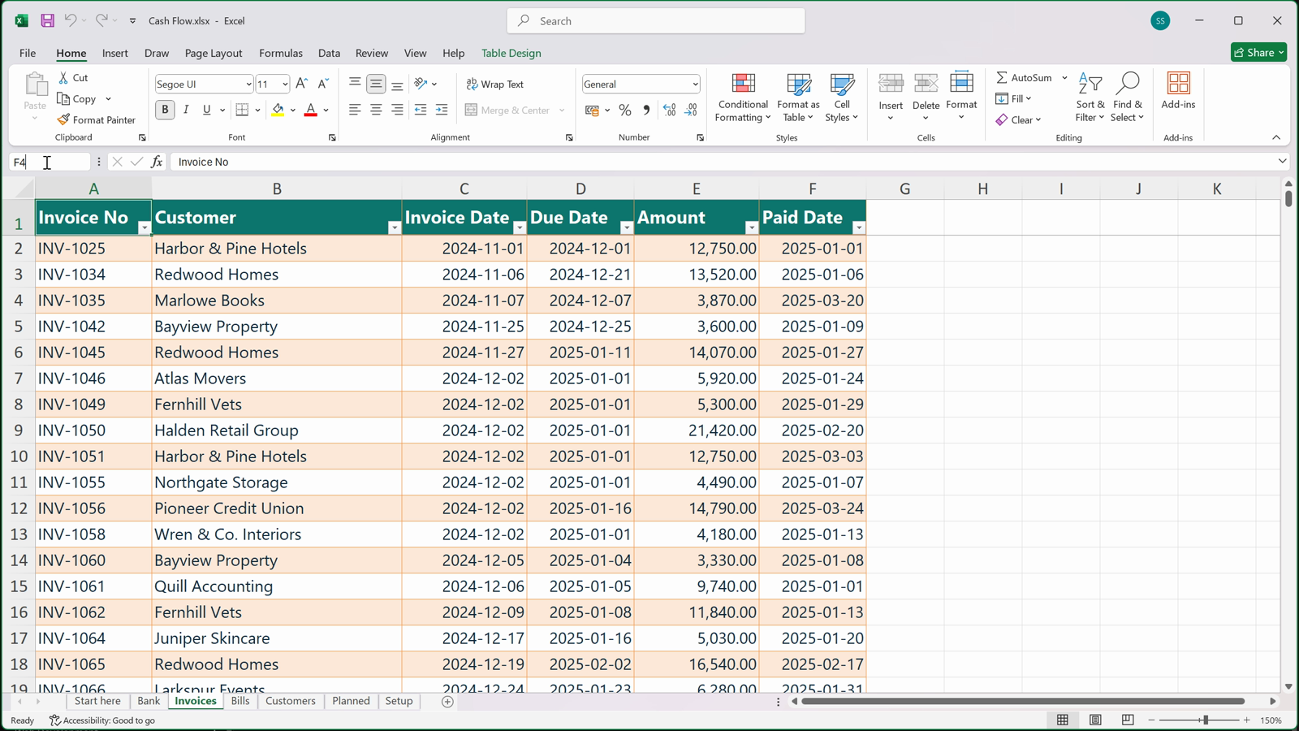The width and height of the screenshot is (1299, 731).
Task: Click the zoom slider handle
Action: (x=1206, y=720)
